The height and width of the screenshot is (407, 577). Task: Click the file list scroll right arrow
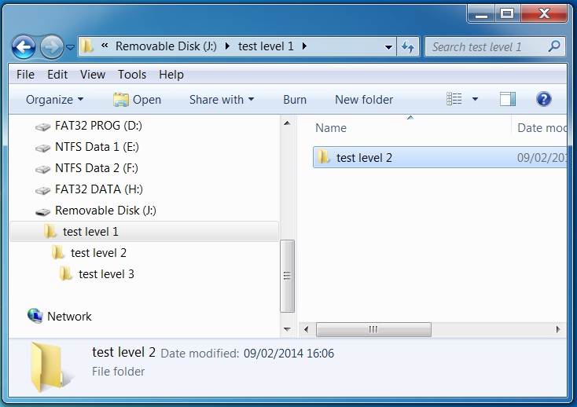point(558,329)
